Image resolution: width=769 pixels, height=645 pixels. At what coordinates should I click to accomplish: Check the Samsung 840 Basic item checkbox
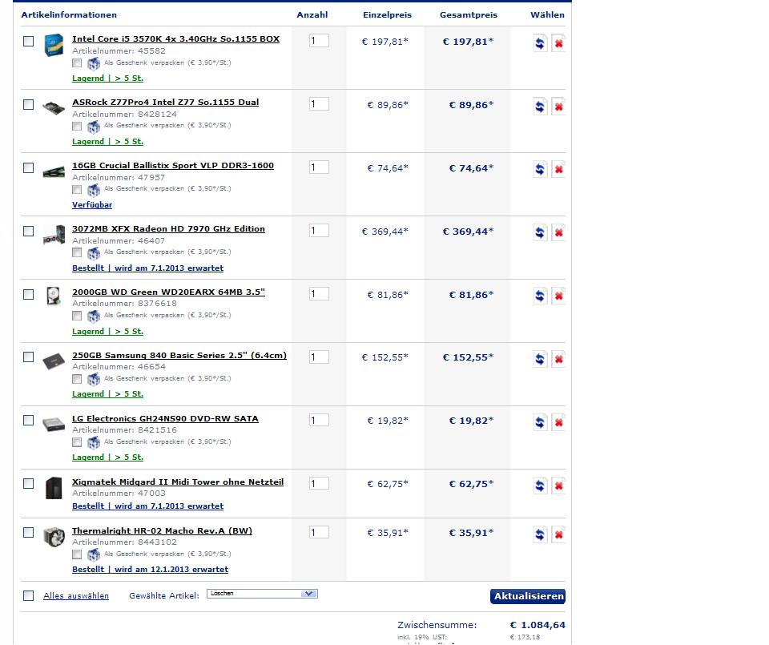coord(29,357)
